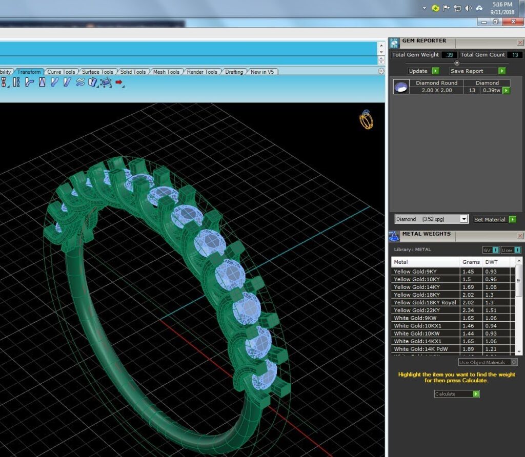This screenshot has width=525, height=457.
Task: Click the metal list scrollbar thumb
Action: click(519, 280)
